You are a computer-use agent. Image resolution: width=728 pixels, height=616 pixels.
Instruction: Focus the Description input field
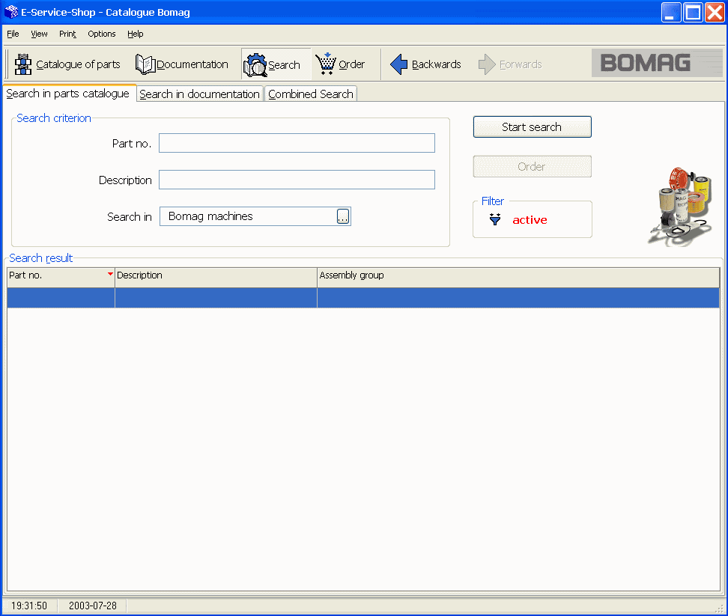pyautogui.click(x=297, y=180)
